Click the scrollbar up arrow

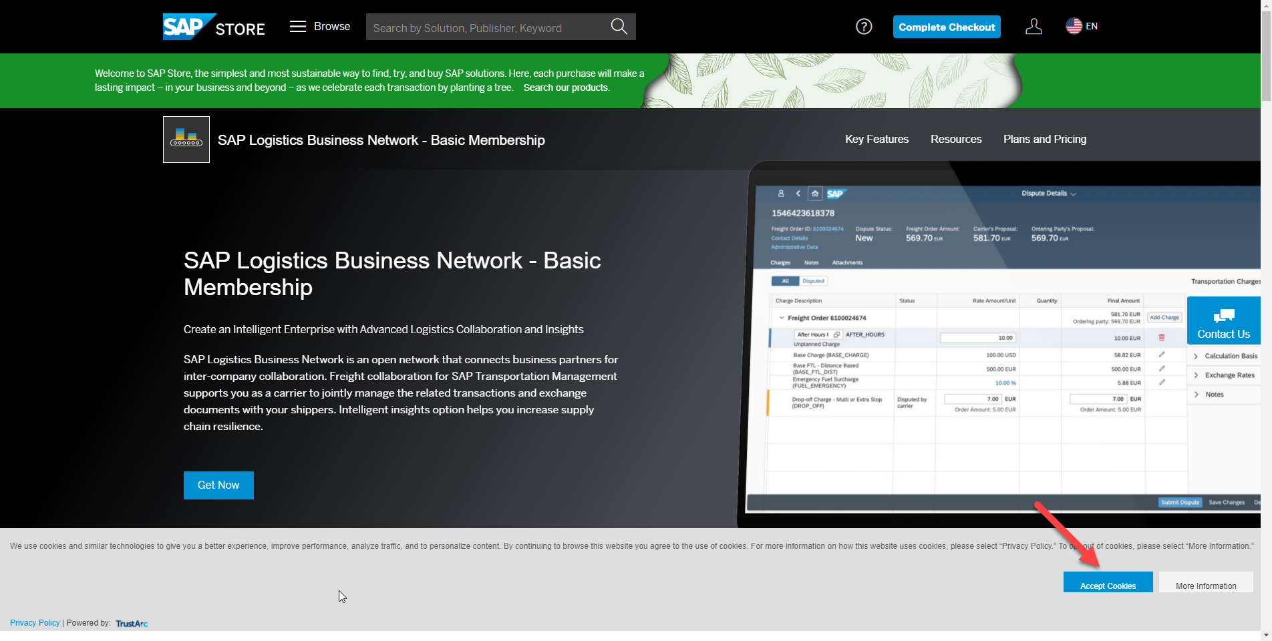point(1266,5)
